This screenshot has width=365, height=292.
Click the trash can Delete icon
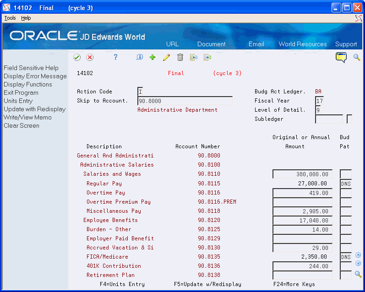coord(180,57)
